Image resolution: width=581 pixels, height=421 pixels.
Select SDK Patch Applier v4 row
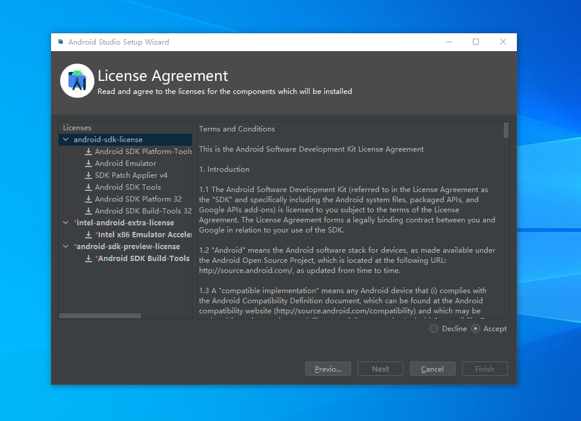[125, 175]
